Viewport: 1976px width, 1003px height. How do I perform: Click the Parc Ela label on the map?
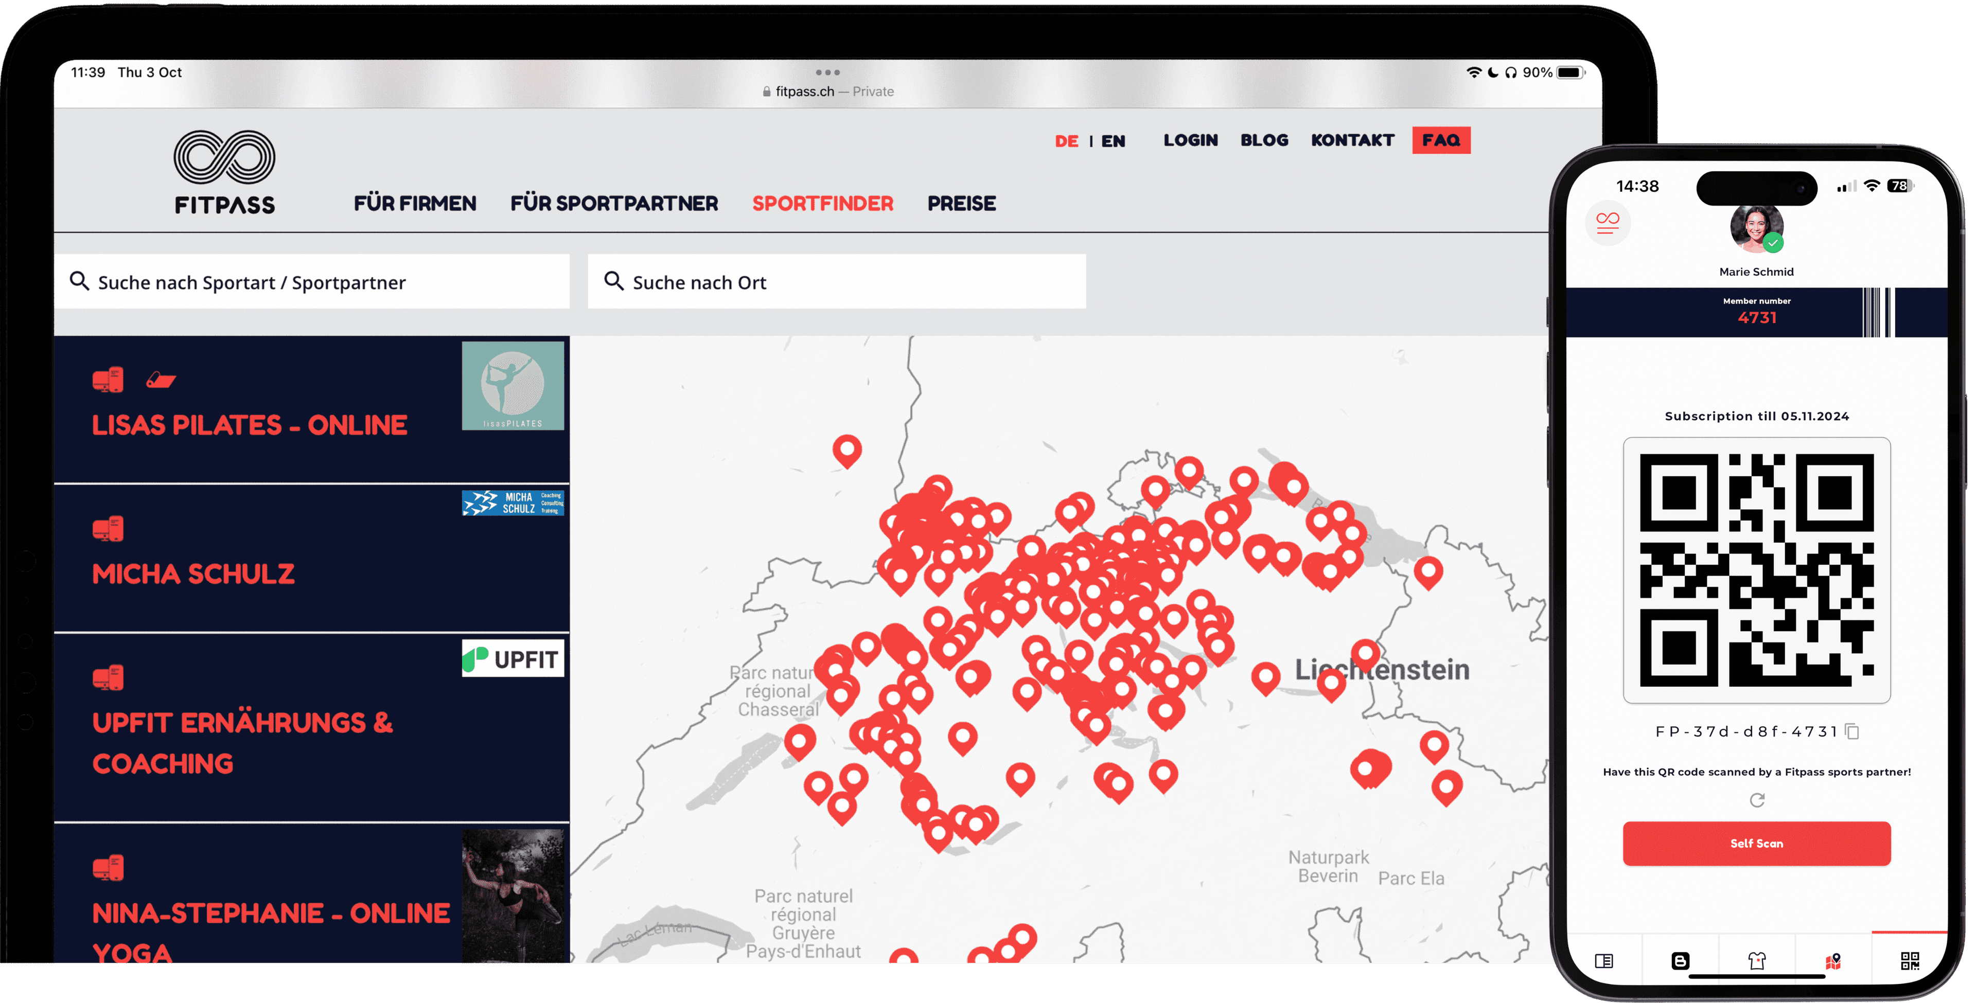[1410, 879]
